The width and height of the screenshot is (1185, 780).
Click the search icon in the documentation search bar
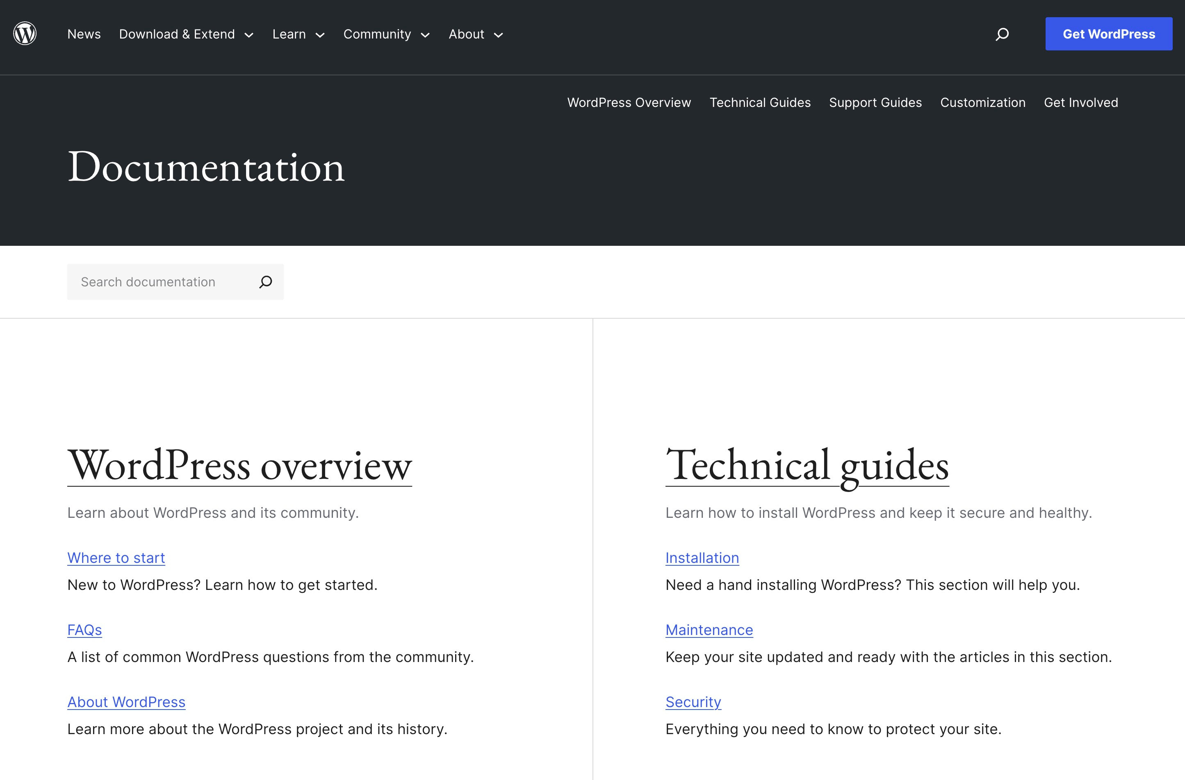click(265, 281)
